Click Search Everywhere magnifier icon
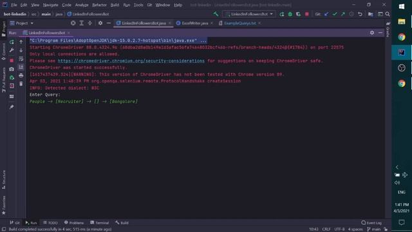The width and height of the screenshot is (412, 232). click(388, 14)
